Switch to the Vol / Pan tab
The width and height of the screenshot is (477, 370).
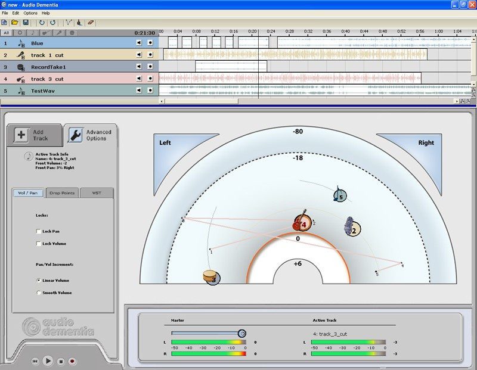coord(27,193)
